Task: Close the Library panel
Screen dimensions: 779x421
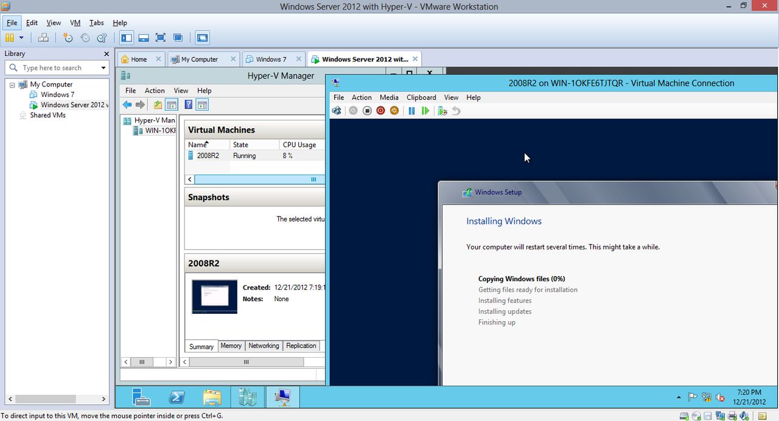Action: [107, 54]
